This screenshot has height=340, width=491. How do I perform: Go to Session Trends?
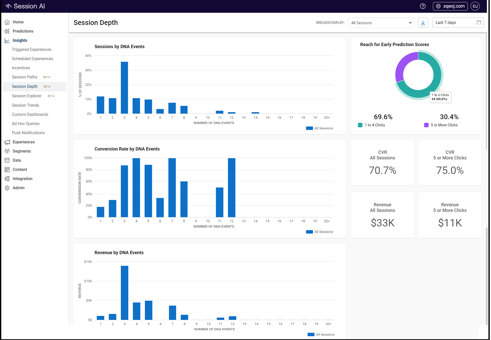[x=25, y=105]
